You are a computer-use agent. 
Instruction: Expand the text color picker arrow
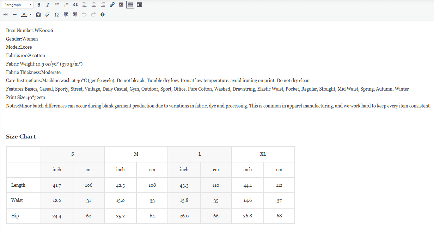(30, 14)
